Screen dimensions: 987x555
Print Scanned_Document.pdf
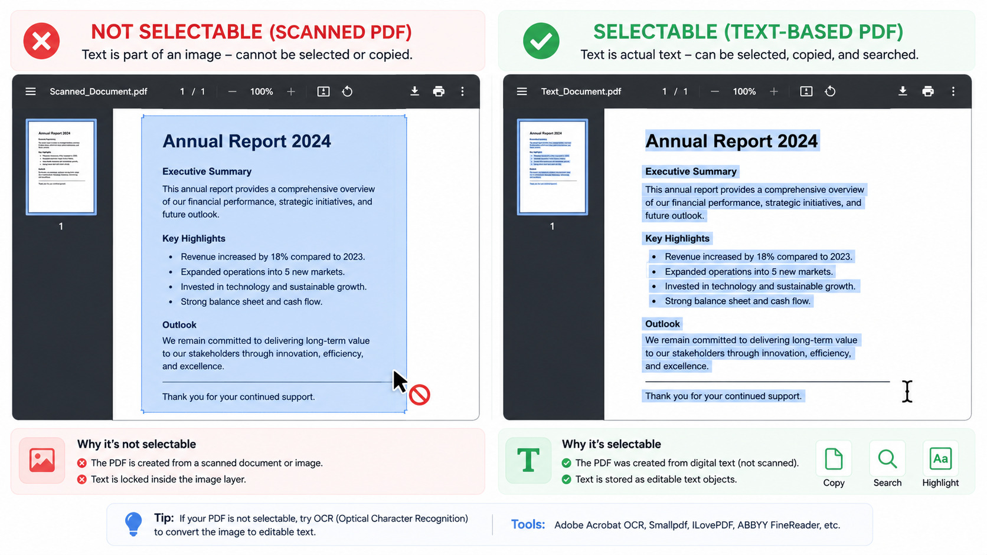[x=439, y=91]
